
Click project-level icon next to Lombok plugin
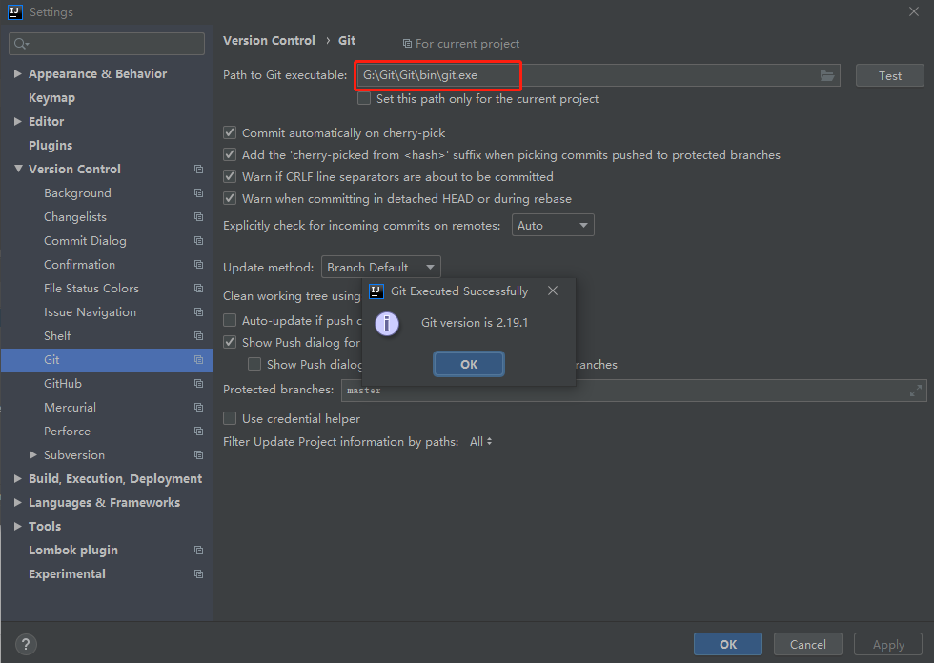click(x=199, y=550)
